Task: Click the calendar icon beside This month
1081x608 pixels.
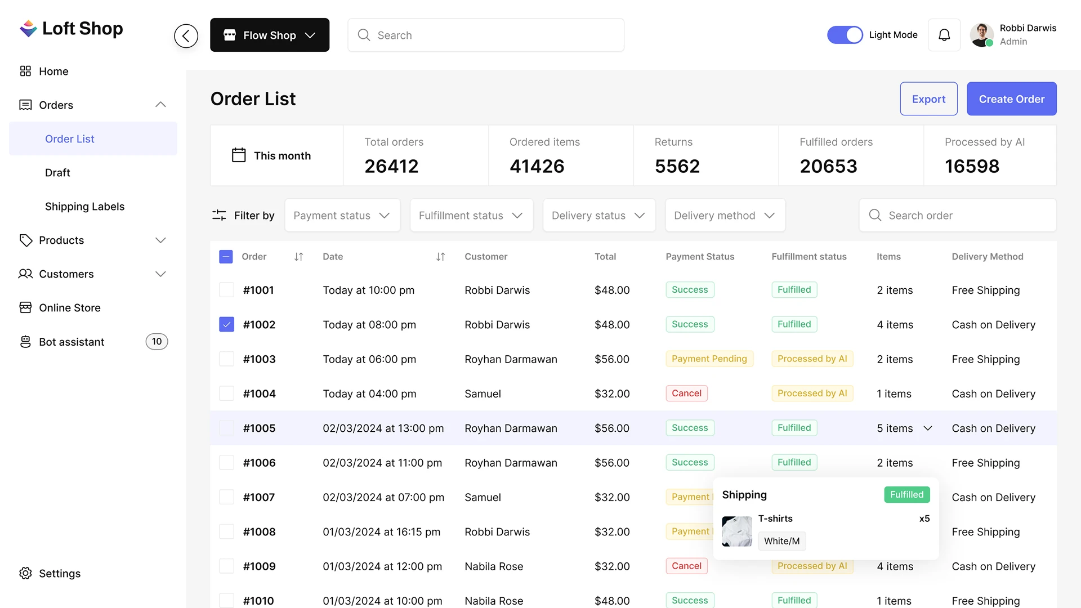Action: pos(238,155)
